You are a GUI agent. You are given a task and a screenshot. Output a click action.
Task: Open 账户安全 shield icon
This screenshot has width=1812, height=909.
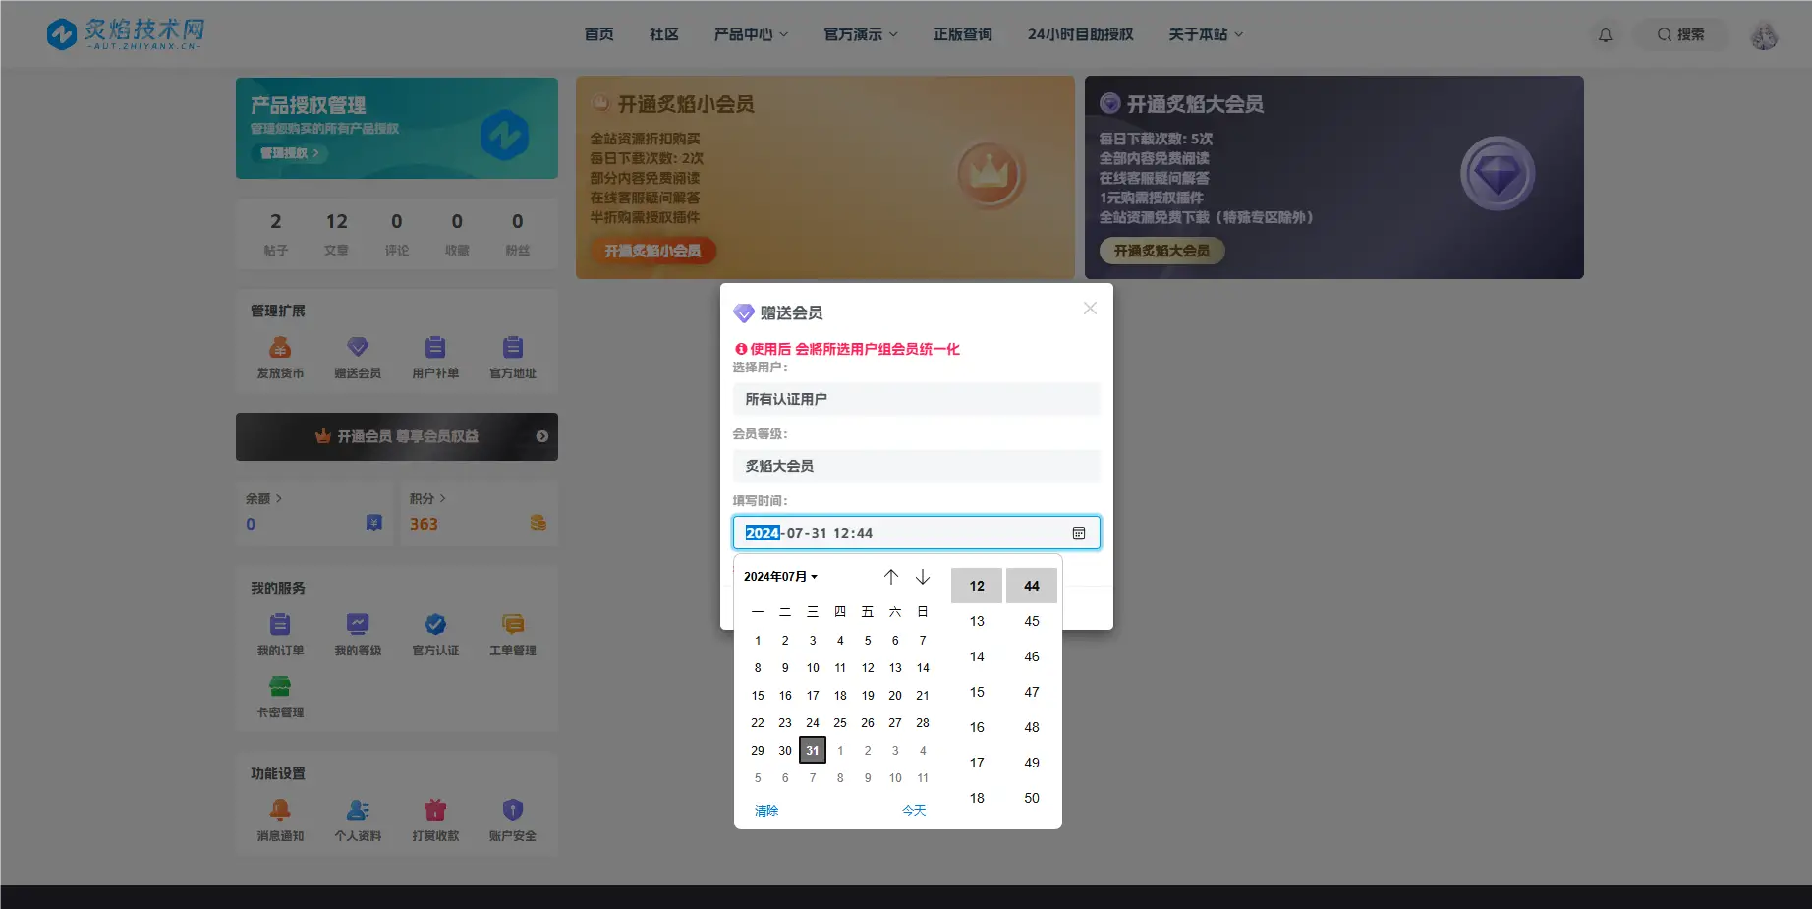[x=512, y=811]
